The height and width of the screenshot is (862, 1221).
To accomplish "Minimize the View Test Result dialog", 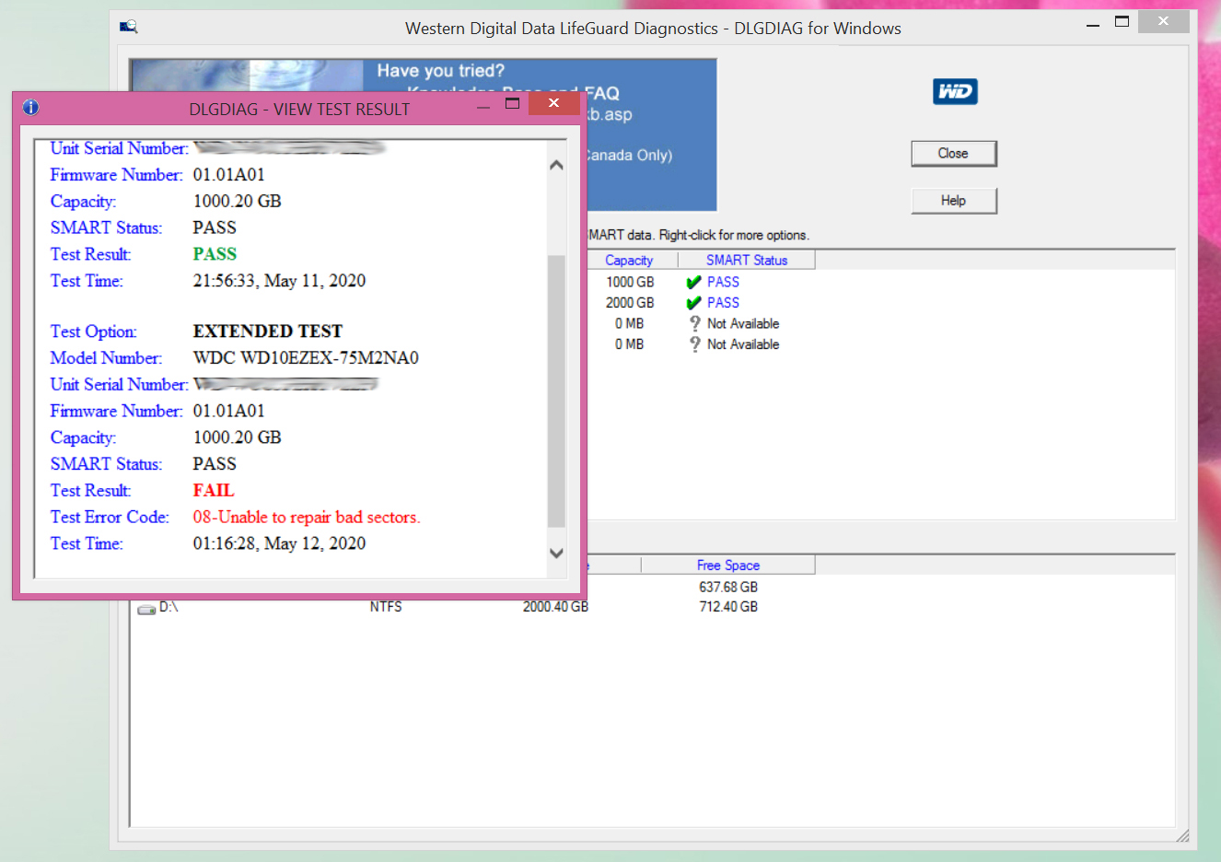I will coord(483,108).
